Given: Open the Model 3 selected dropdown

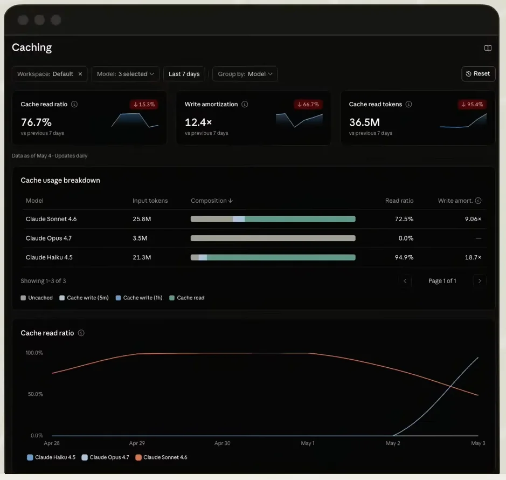Looking at the screenshot, I should tap(126, 74).
